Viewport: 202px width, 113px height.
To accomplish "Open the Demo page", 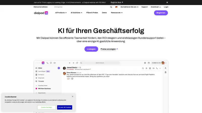I will point(104,13).
